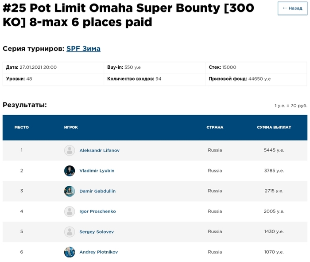Click Igor Proschenko's placeholder avatar icon
The image size is (310, 262).
click(70, 211)
